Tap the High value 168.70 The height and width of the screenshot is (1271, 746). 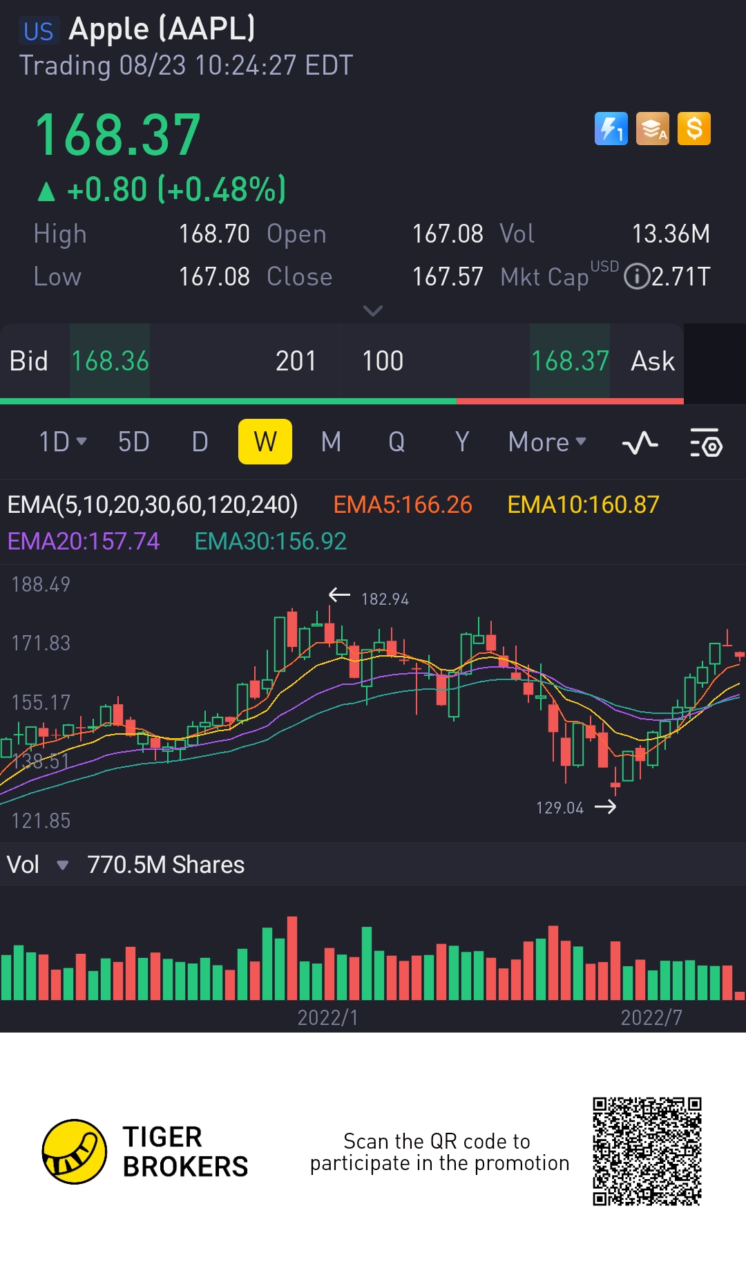[214, 234]
